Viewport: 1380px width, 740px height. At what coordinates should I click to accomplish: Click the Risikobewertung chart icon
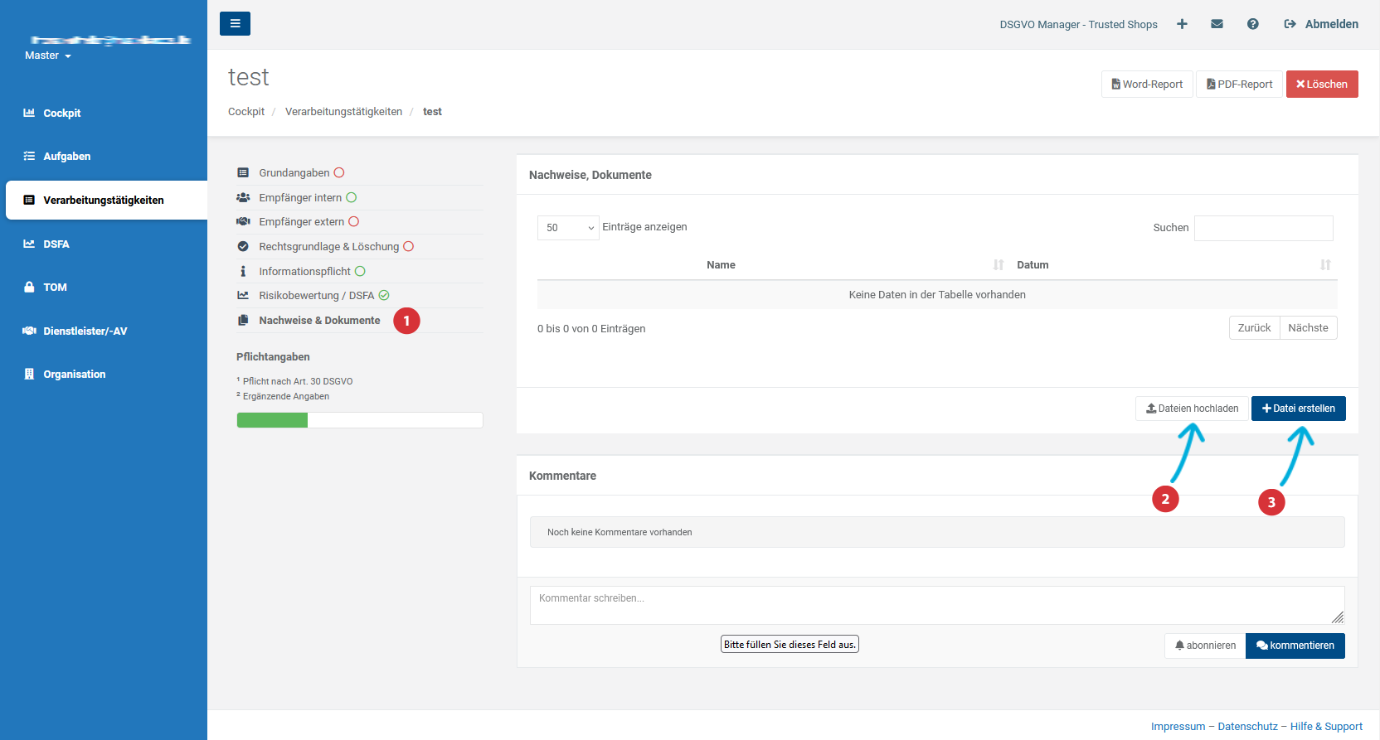pos(243,296)
